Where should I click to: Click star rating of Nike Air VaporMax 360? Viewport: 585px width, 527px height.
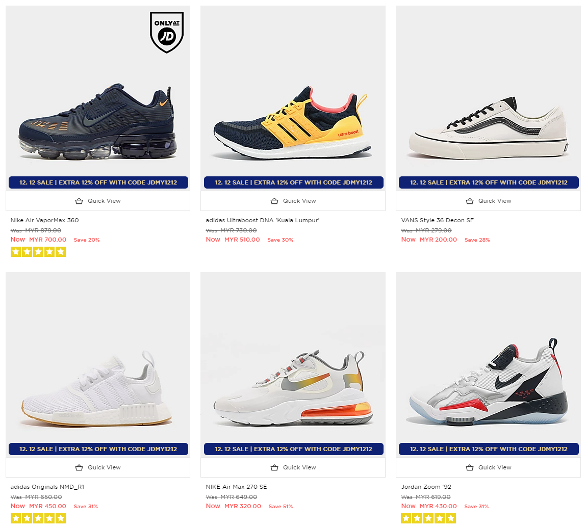(38, 252)
